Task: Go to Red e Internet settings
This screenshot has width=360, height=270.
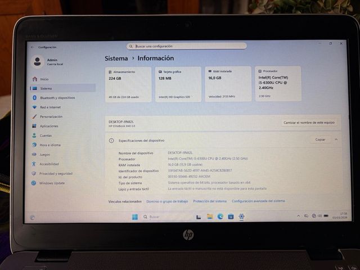Action: pyautogui.click(x=50, y=107)
